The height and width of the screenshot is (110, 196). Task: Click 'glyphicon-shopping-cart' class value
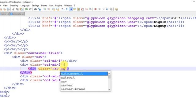[x=131, y=18]
